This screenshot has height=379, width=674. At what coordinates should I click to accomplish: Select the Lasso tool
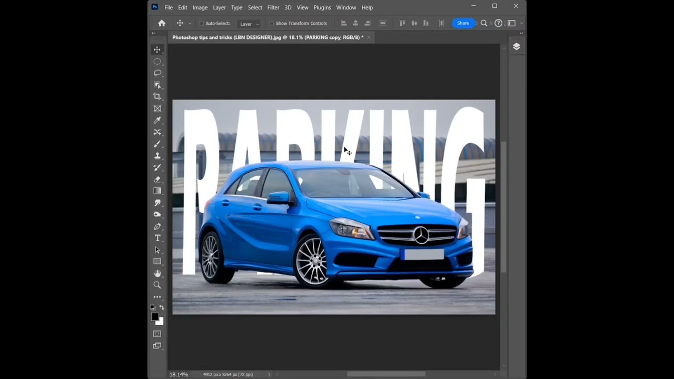157,73
